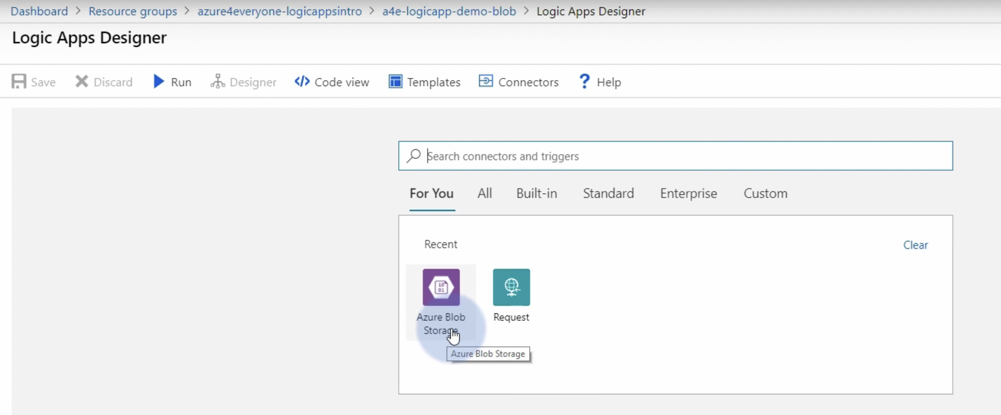Select the Azure Blob Storage connector icon
Image resolution: width=1001 pixels, height=415 pixels.
441,287
